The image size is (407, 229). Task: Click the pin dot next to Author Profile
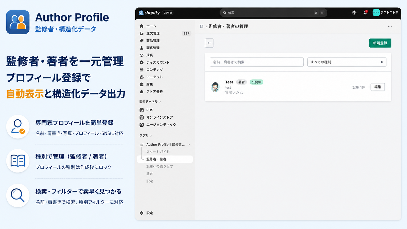(189, 145)
